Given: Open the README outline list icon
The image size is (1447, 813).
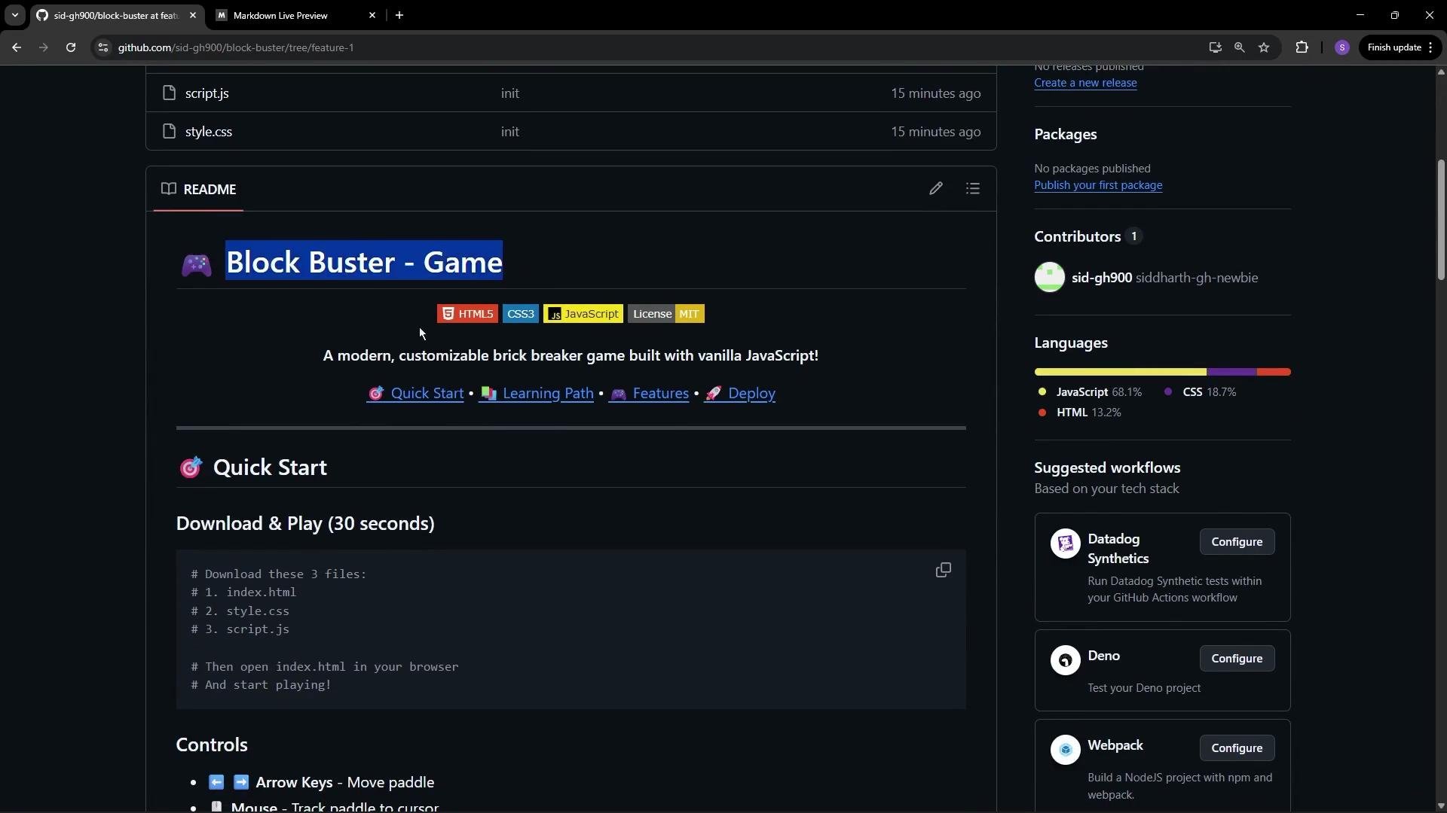Looking at the screenshot, I should click(x=973, y=189).
